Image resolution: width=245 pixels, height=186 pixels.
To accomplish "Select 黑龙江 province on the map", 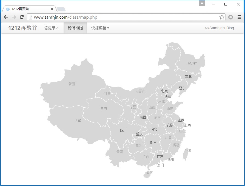I will (x=192, y=64).
